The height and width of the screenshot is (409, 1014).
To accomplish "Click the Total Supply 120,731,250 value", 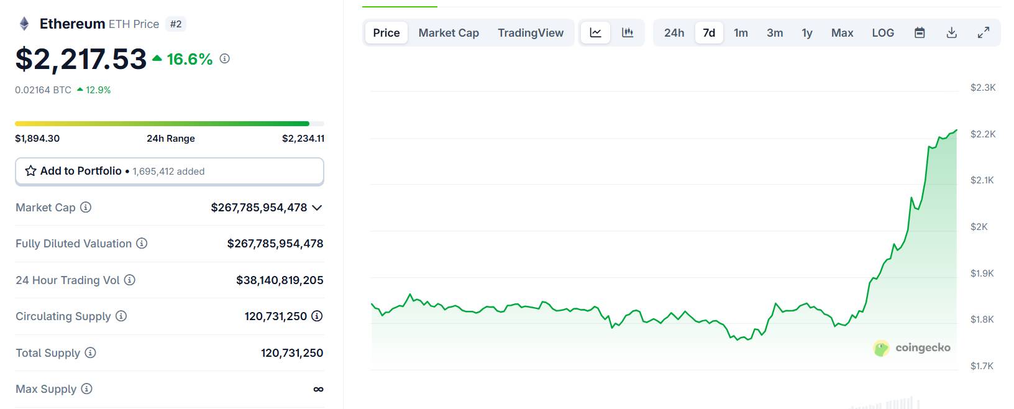I will tap(292, 353).
